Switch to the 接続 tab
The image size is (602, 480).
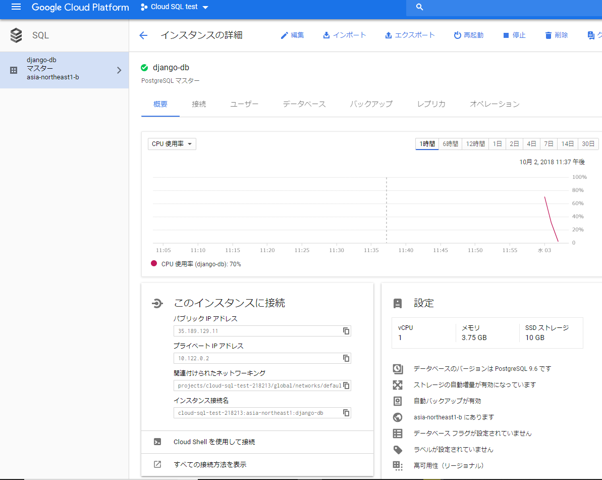[x=199, y=104]
